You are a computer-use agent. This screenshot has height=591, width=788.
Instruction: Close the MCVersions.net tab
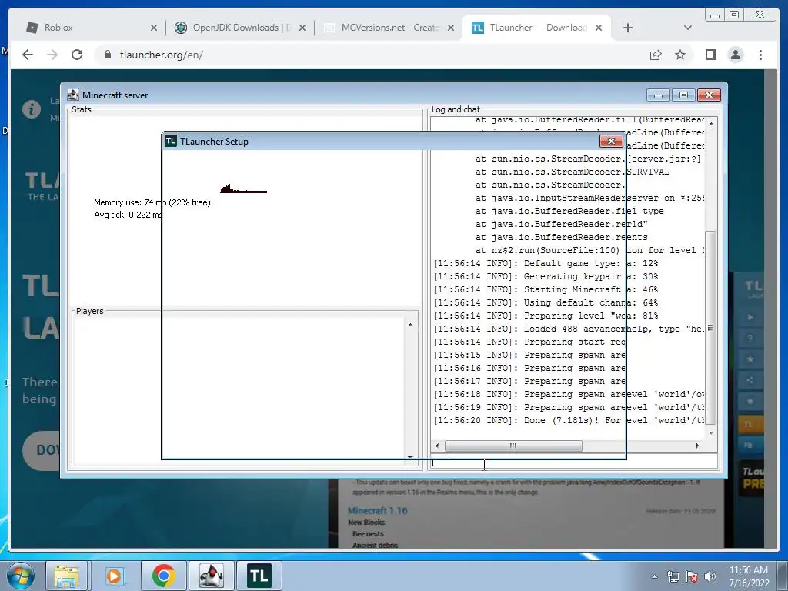(451, 28)
